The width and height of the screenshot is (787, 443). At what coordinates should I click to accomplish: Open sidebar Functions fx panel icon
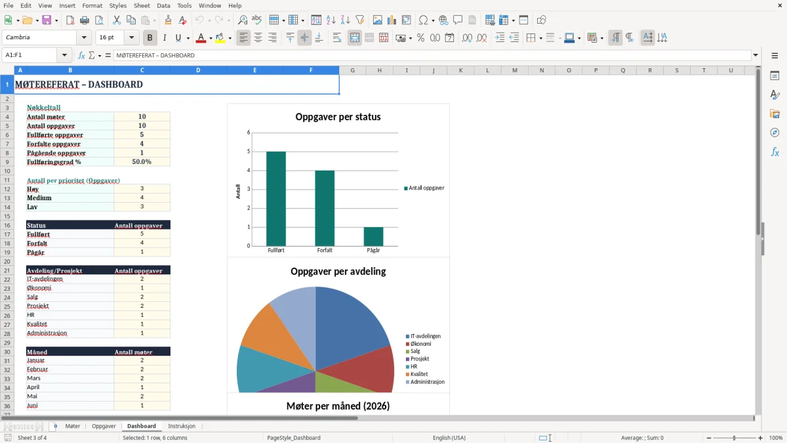click(x=775, y=152)
